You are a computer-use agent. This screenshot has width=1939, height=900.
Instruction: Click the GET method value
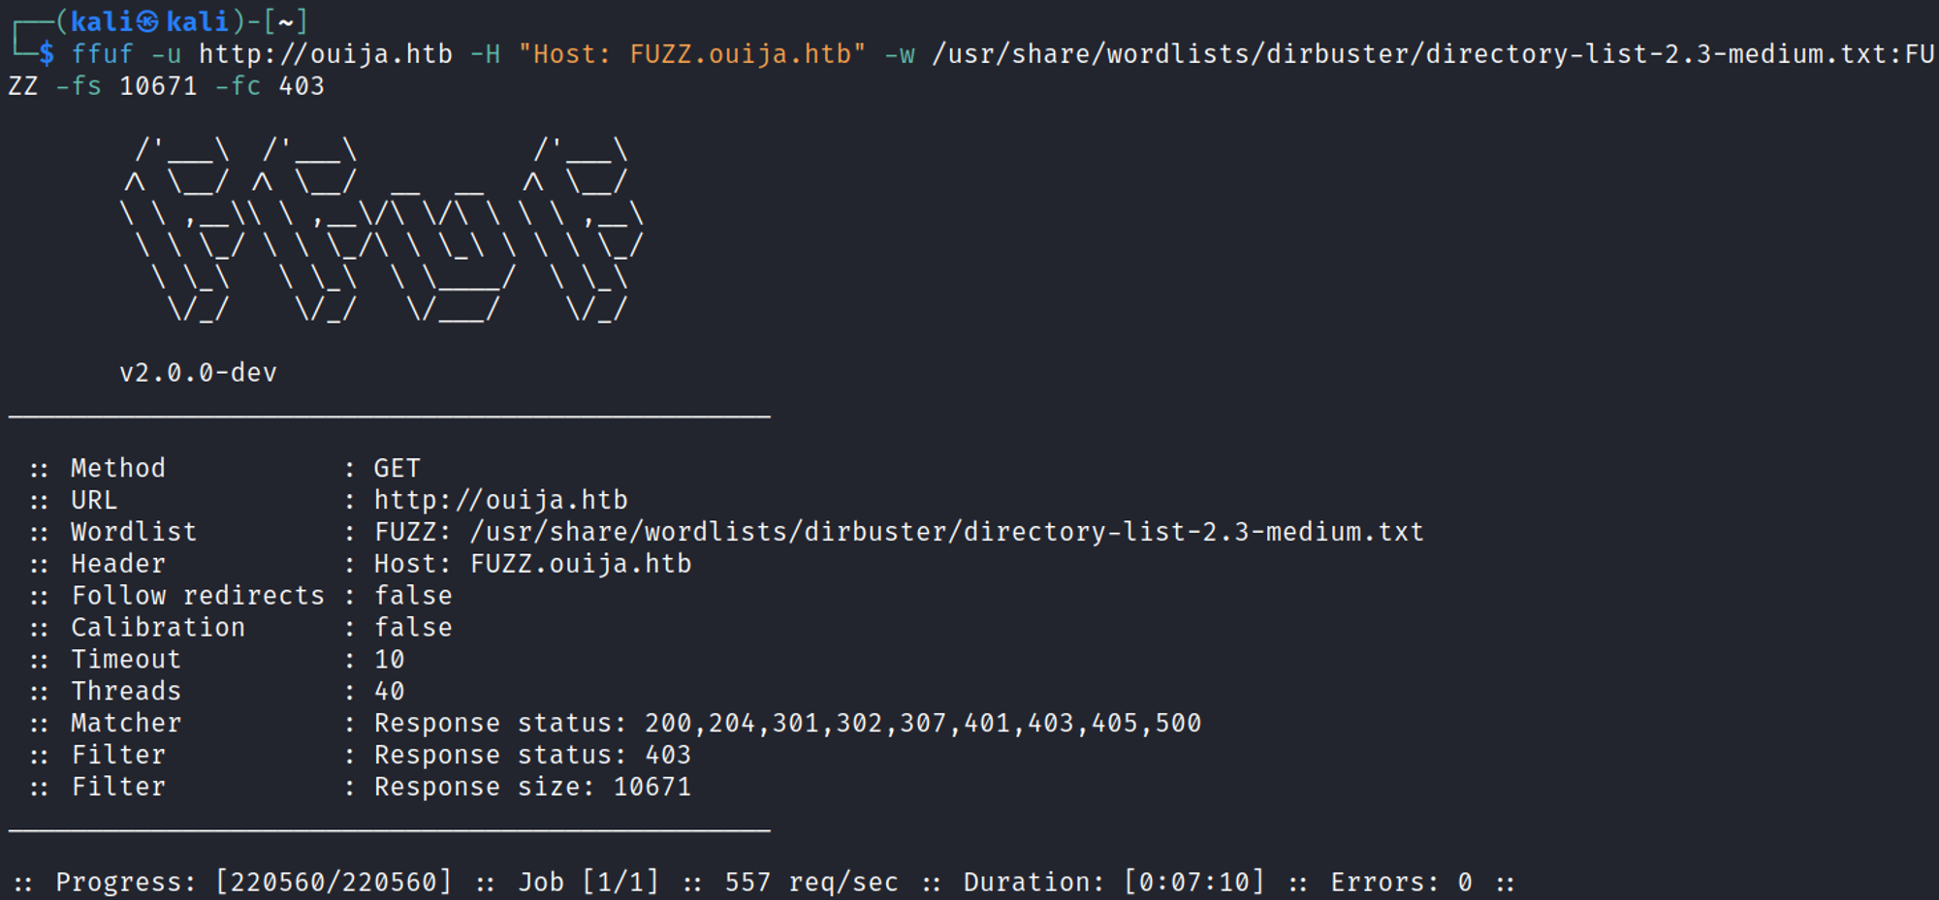[397, 469]
